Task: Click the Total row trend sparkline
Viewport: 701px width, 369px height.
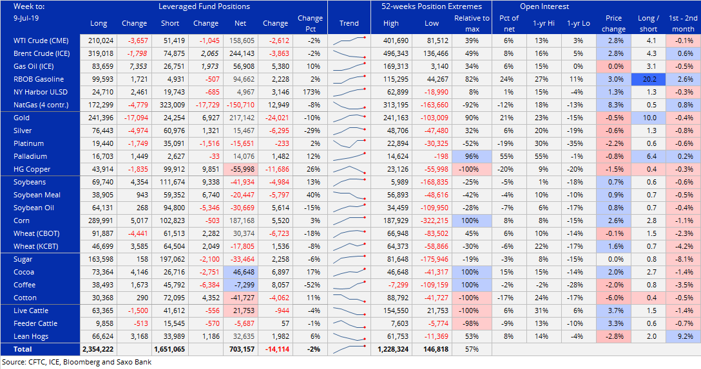Action: point(349,349)
